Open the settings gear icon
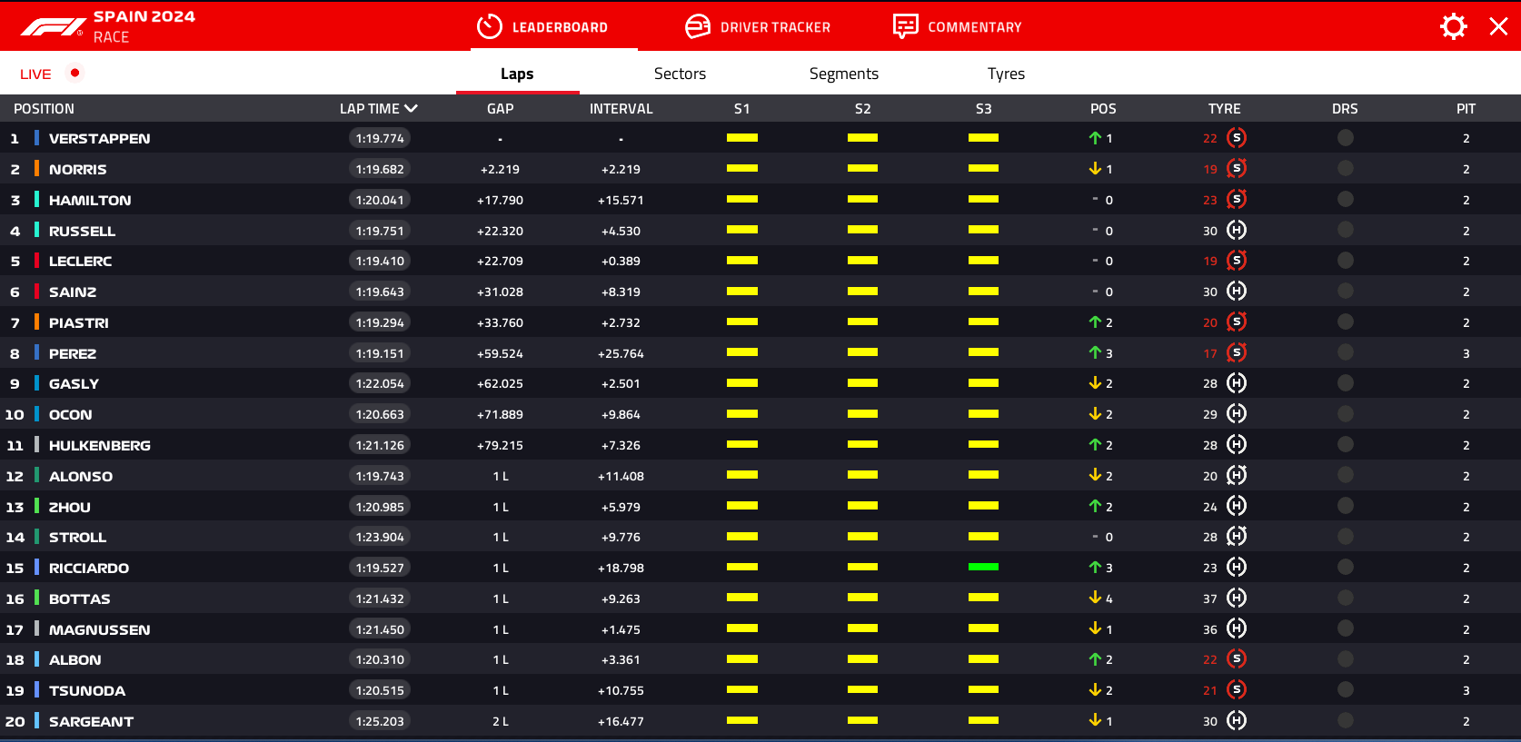Image resolution: width=1521 pixels, height=742 pixels. pyautogui.click(x=1454, y=26)
